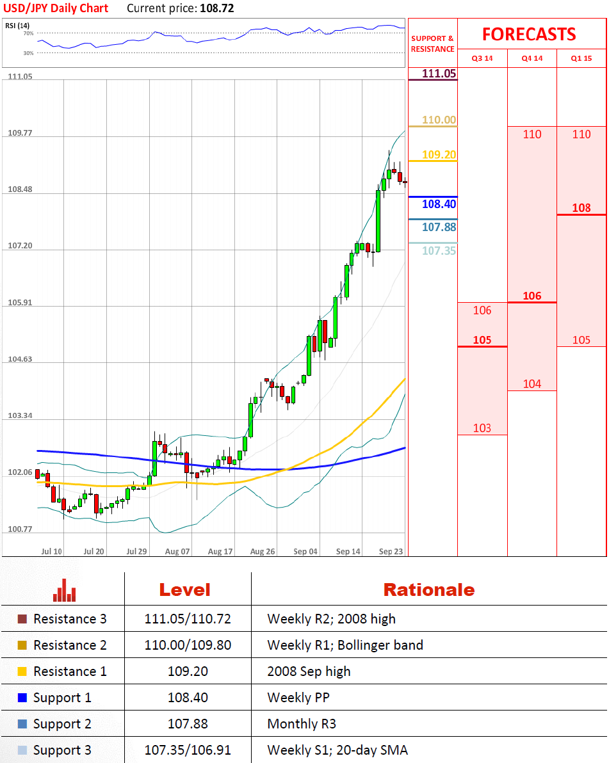This screenshot has height=763, width=609.
Task: Click the Resistance 2 orange color swatch
Action: pos(22,645)
